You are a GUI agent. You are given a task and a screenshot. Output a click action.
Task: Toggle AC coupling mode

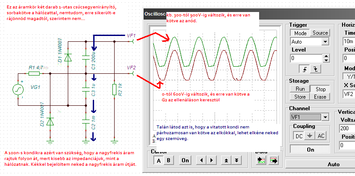(321, 136)
